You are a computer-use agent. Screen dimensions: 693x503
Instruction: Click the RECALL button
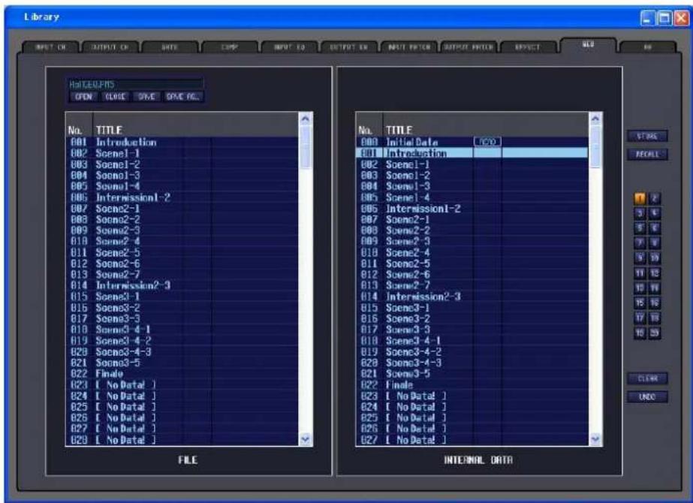(647, 154)
